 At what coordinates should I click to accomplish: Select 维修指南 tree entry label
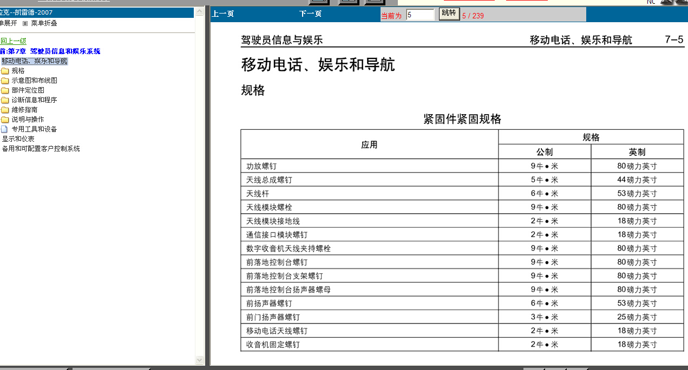pyautogui.click(x=24, y=110)
